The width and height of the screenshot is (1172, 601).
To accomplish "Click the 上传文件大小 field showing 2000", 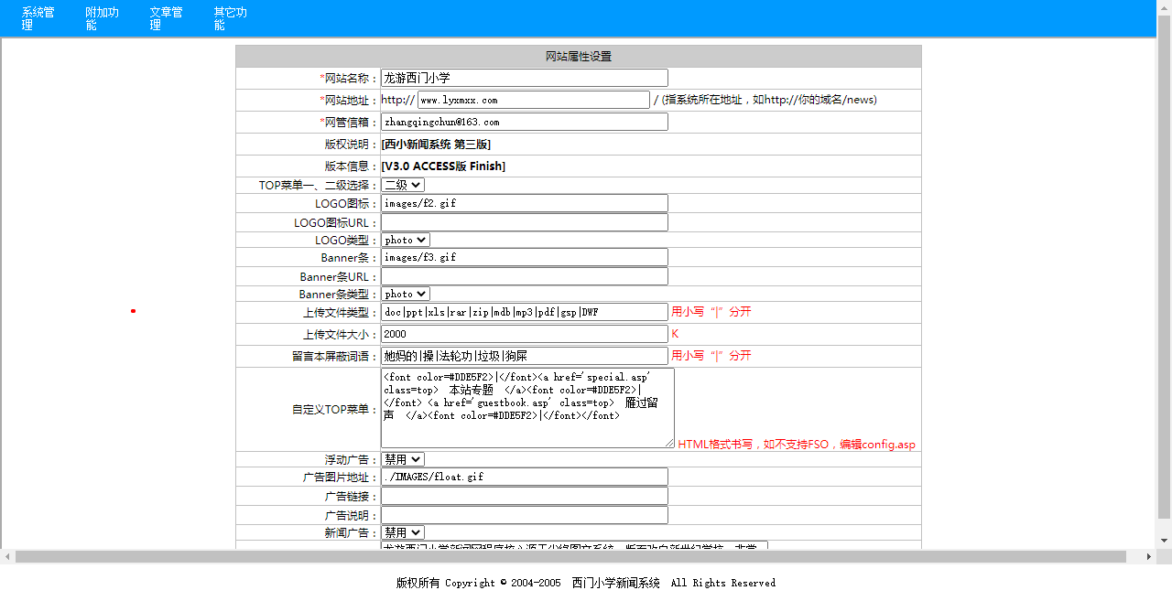I will tap(525, 334).
